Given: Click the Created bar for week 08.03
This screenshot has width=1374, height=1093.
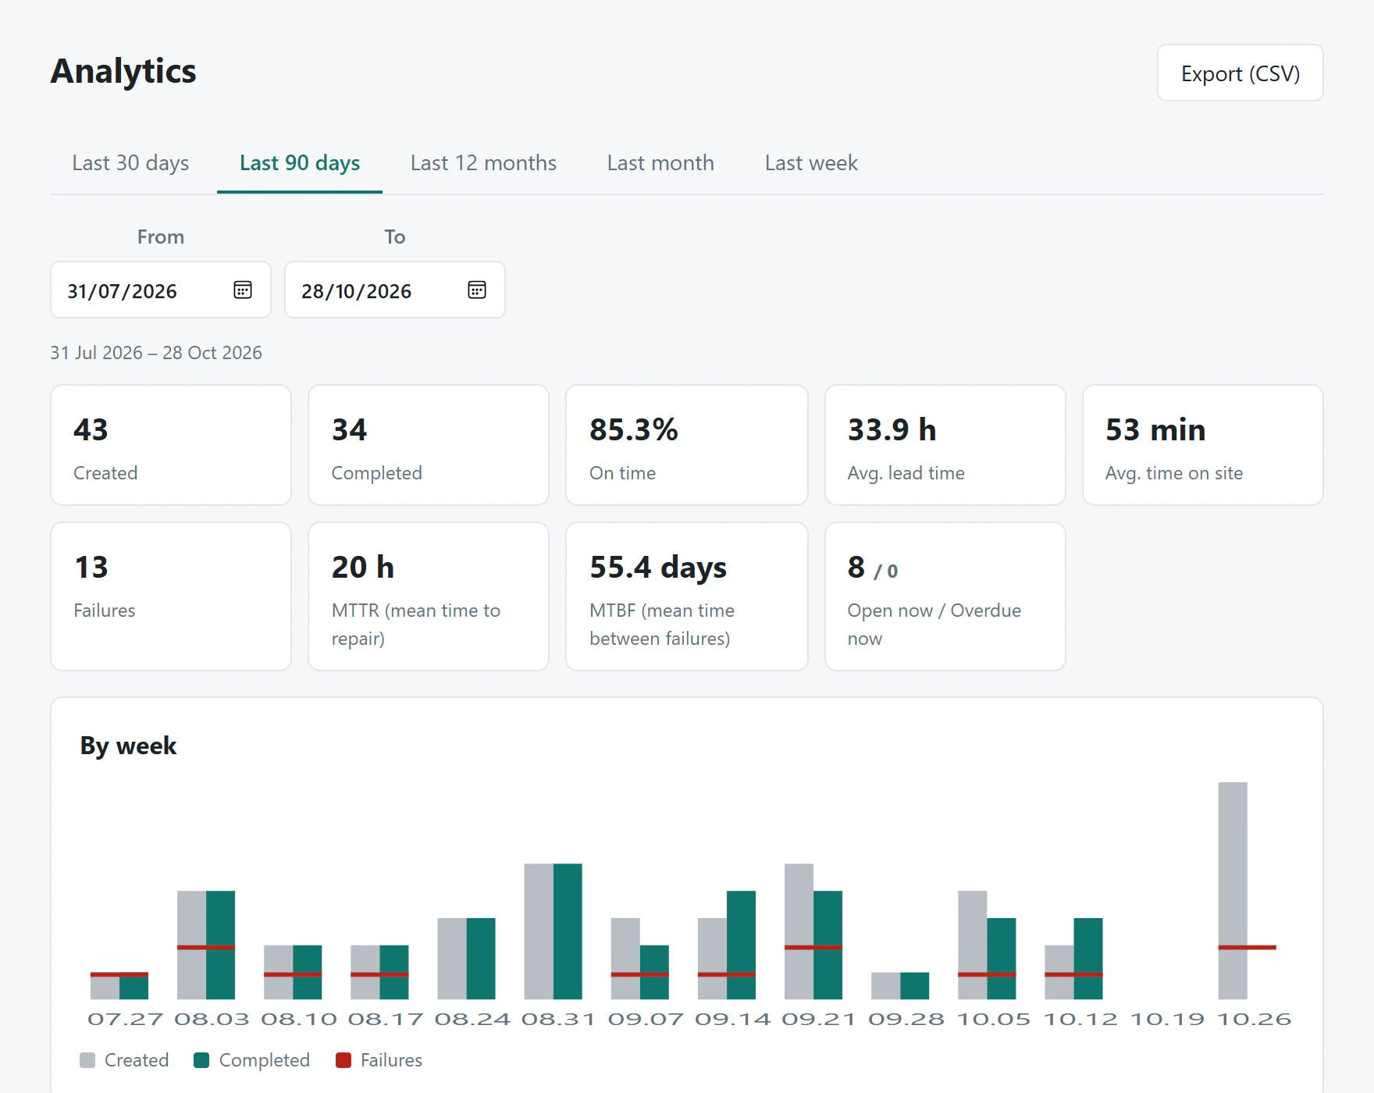Looking at the screenshot, I should 191,945.
